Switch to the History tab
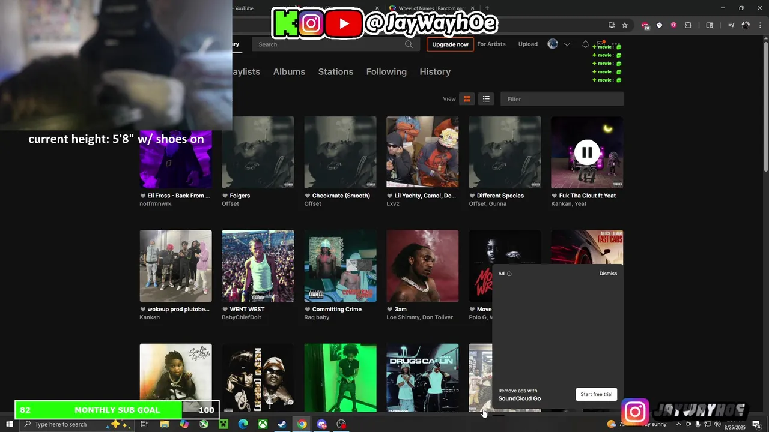Image resolution: width=769 pixels, height=432 pixels. pyautogui.click(x=435, y=71)
